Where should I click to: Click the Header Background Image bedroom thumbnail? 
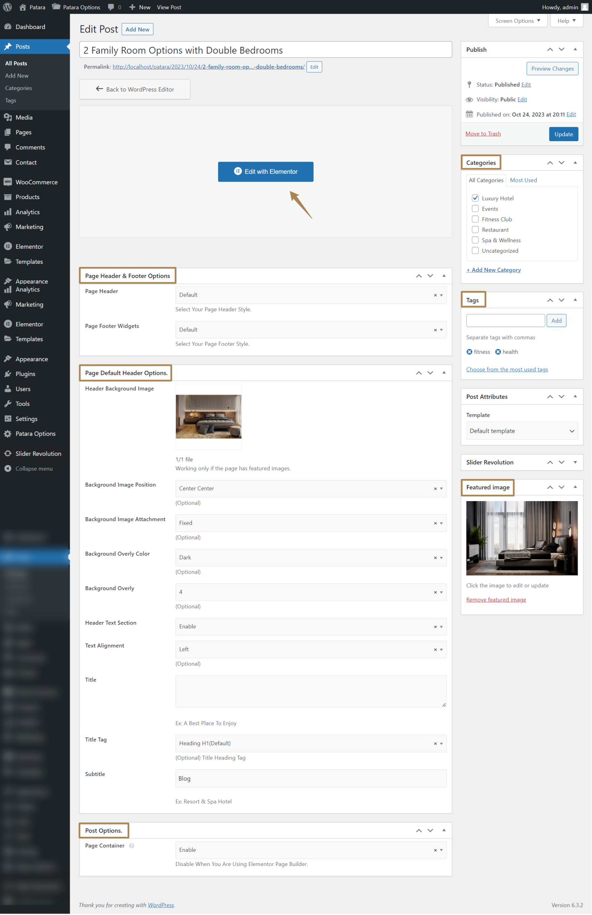pyautogui.click(x=208, y=416)
